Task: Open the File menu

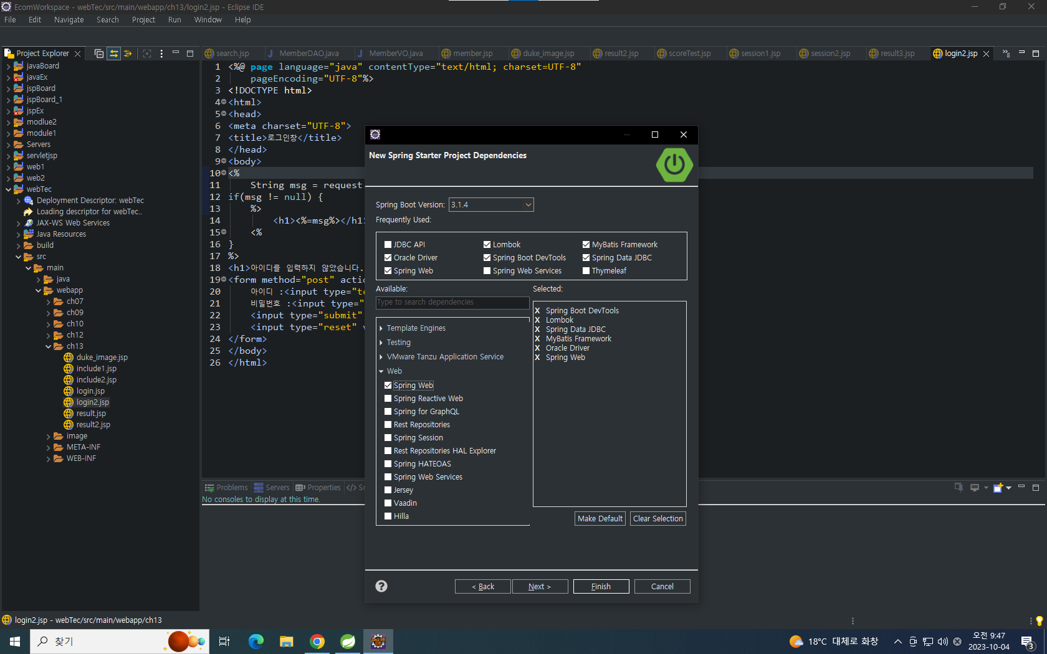Action: 10,20
